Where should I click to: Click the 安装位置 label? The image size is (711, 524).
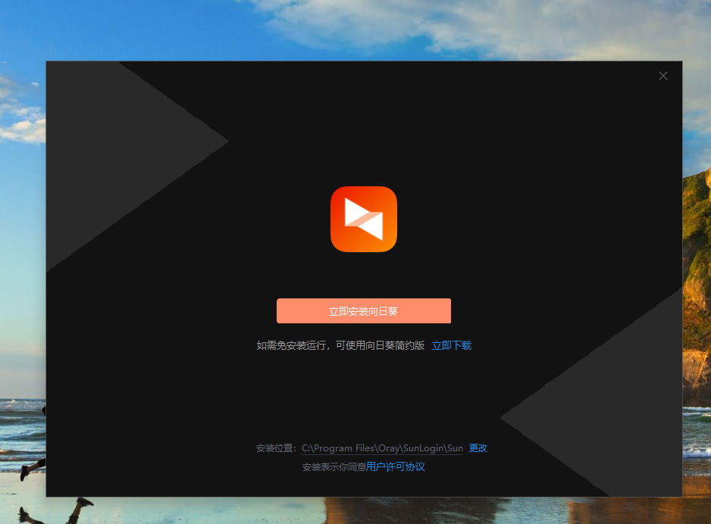point(276,448)
